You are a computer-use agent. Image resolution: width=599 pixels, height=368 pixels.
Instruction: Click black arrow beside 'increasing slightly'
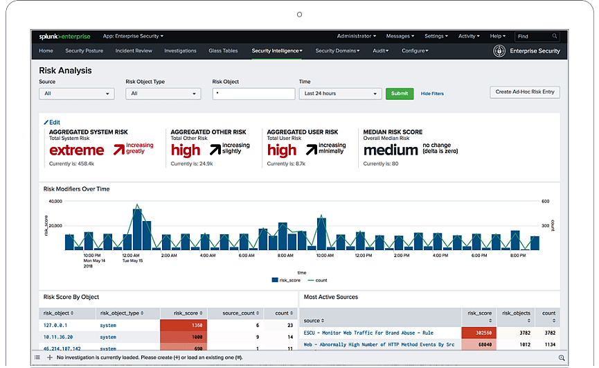pyautogui.click(x=215, y=149)
